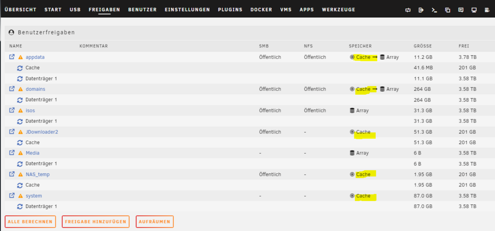495x231 pixels.
Task: Click the 41.6 MB size value
Action: [x=423, y=68]
